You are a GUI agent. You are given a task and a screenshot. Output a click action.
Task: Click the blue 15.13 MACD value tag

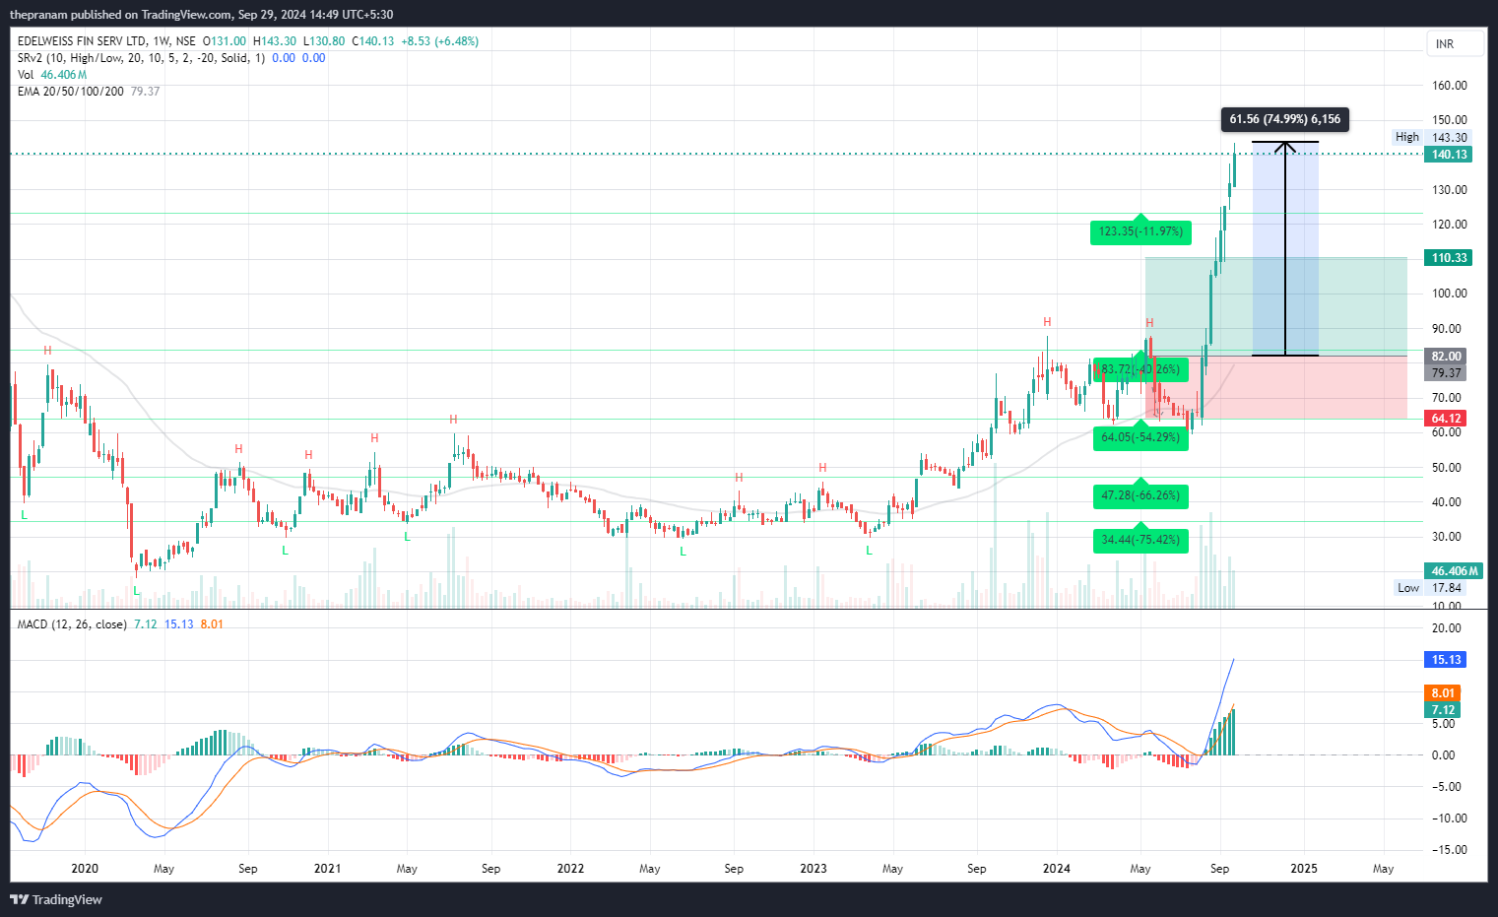click(x=1446, y=660)
